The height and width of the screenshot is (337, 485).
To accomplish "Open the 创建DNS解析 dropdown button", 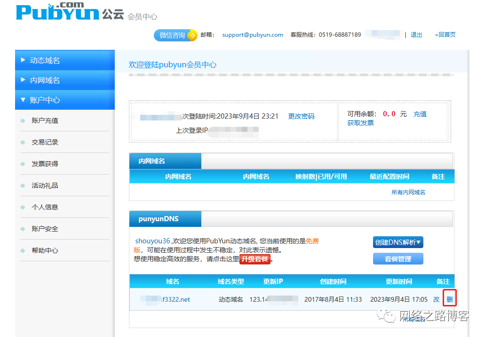I will [398, 242].
